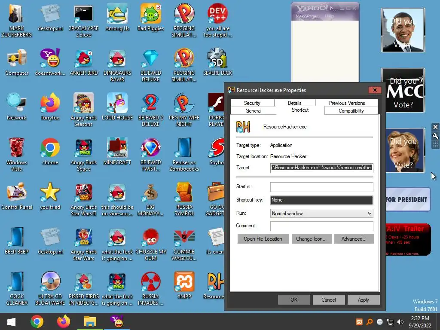The width and height of the screenshot is (440, 330).
Task: Click the clock showing 2:32 PM
Action: [x=420, y=322]
